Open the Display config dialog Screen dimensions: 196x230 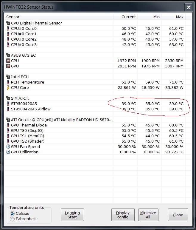tap(123, 215)
